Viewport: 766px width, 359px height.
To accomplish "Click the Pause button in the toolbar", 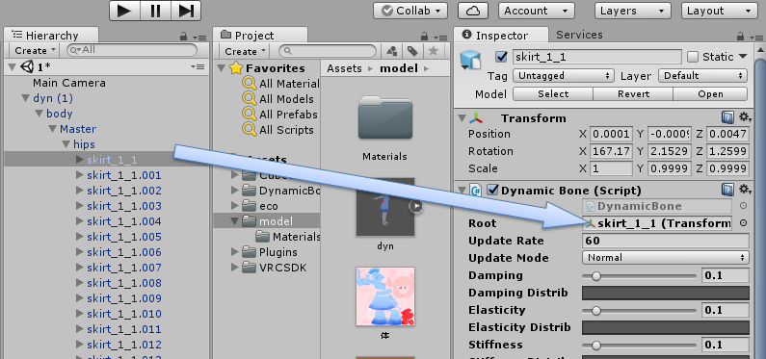I will (x=155, y=11).
